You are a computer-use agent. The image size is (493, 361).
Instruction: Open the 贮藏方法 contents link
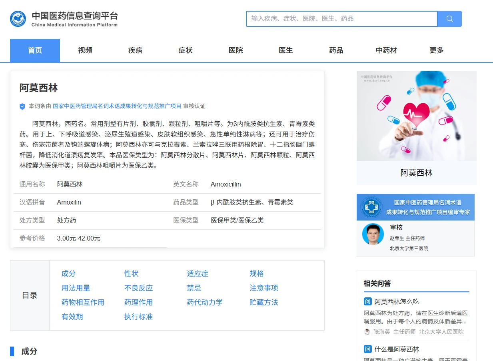coord(263,303)
